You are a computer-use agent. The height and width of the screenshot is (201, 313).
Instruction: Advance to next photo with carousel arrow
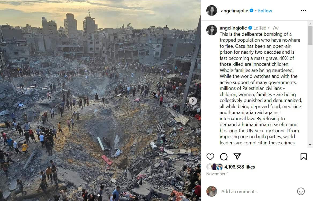pos(193,101)
